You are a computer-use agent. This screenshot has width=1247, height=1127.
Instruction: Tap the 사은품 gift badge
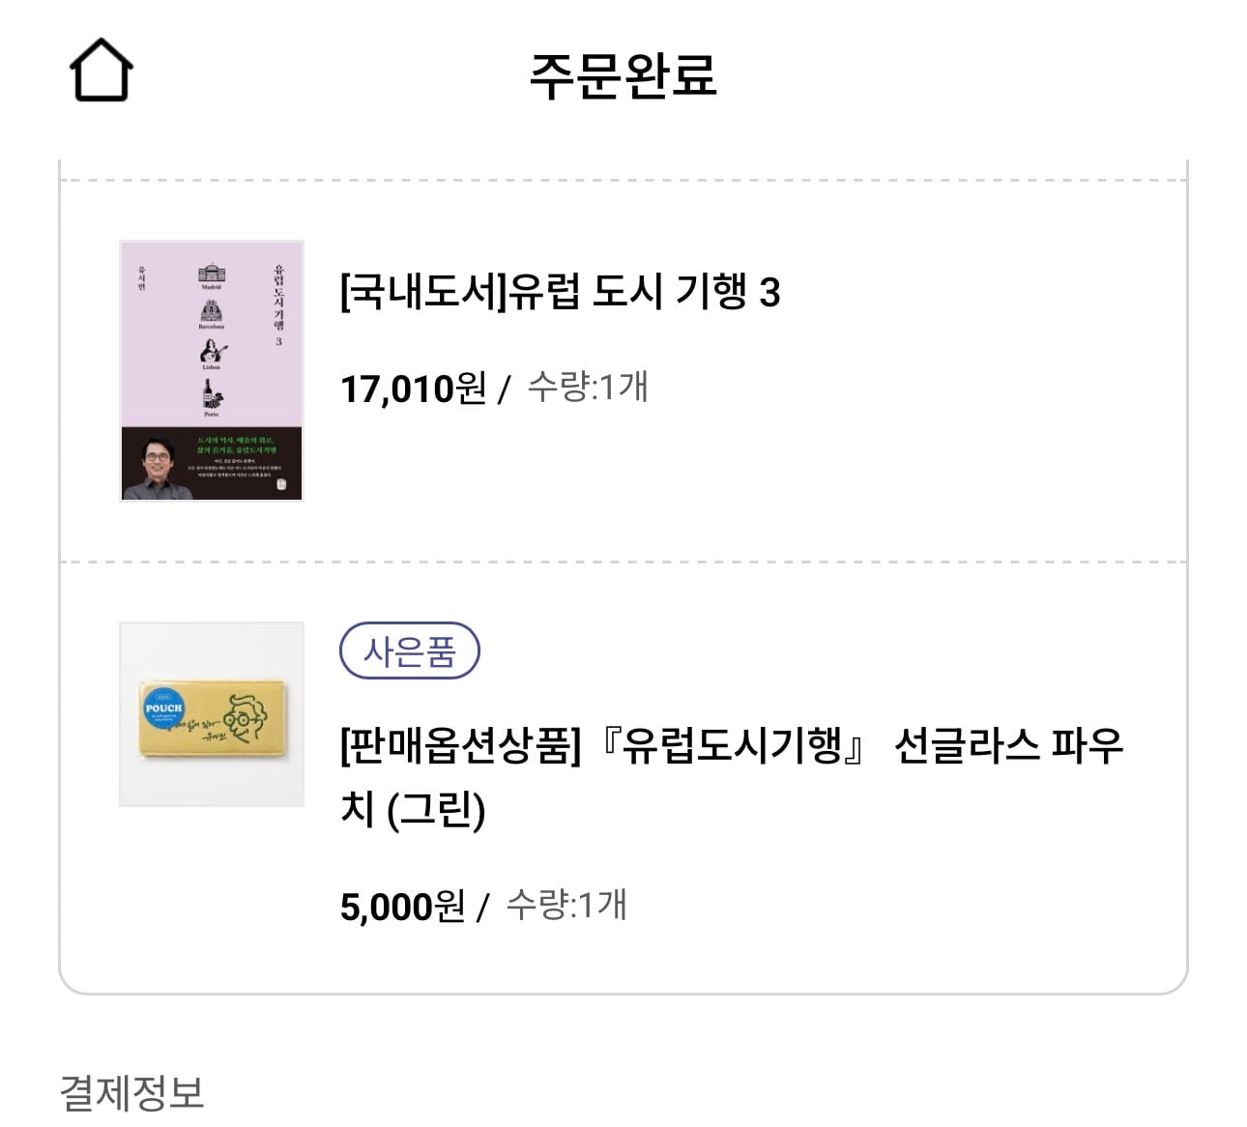[410, 651]
